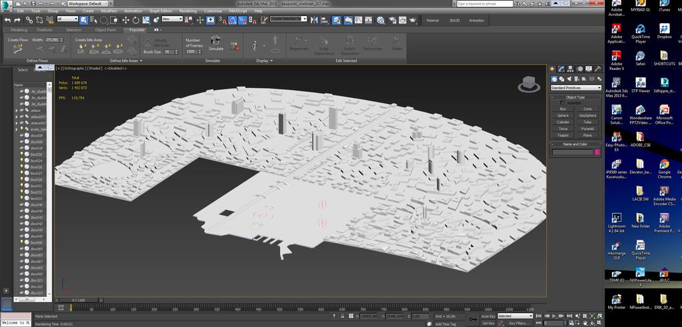682x327 pixels.
Task: Open the Modify panel tab icon
Action: (x=561, y=69)
